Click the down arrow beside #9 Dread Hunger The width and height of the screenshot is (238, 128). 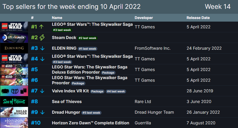43,112
